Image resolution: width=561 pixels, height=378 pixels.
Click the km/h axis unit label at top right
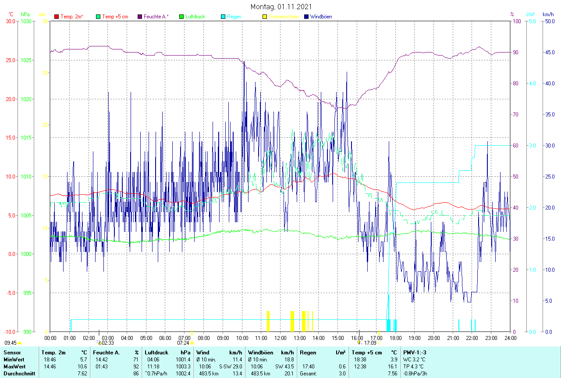tap(548, 14)
